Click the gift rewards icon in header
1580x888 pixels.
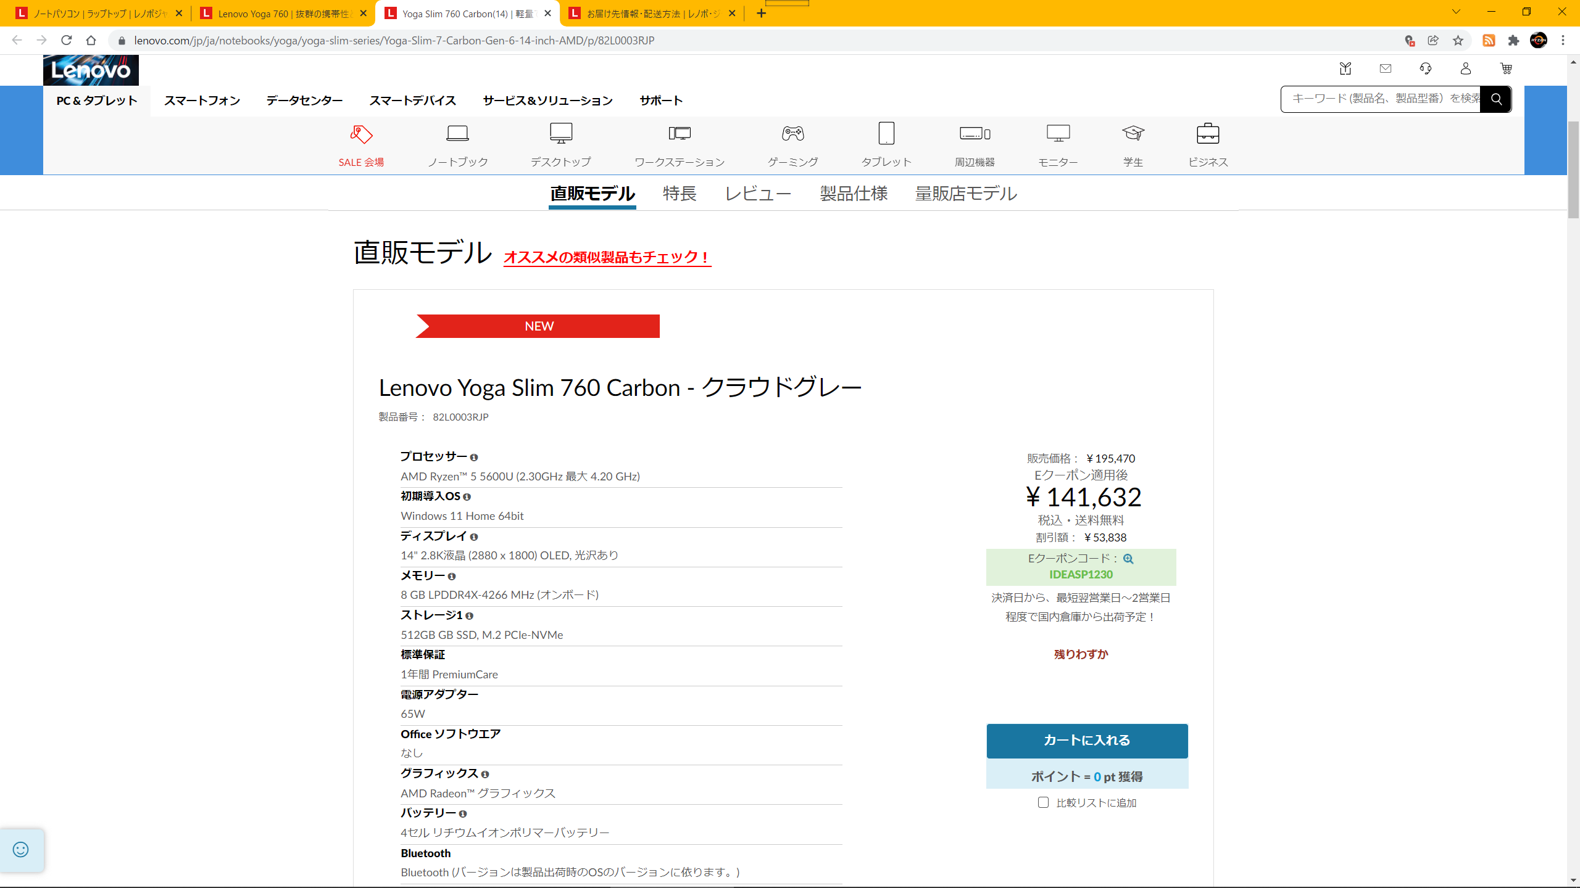click(1345, 68)
